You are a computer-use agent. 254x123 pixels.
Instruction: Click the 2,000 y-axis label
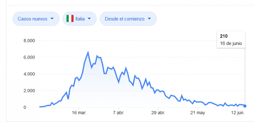29,91
